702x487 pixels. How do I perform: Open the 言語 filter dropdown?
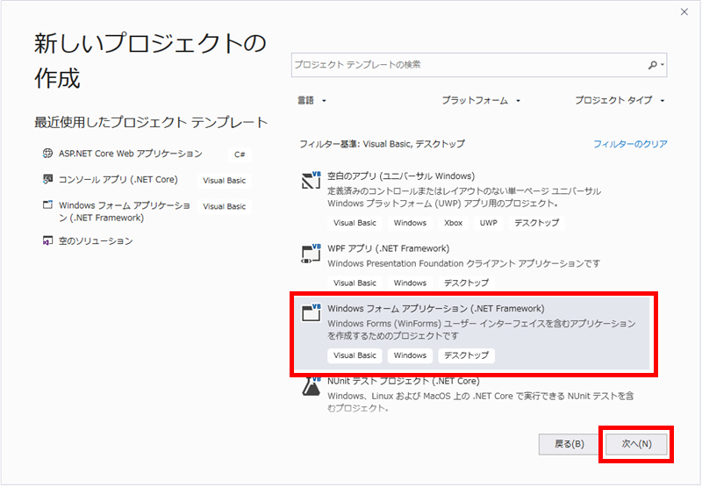coord(312,101)
